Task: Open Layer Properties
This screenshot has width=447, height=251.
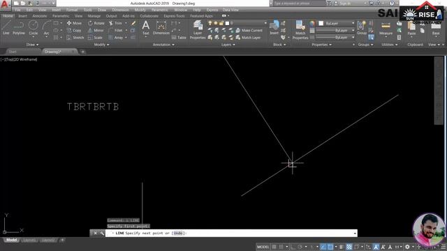Action: pyautogui.click(x=198, y=29)
